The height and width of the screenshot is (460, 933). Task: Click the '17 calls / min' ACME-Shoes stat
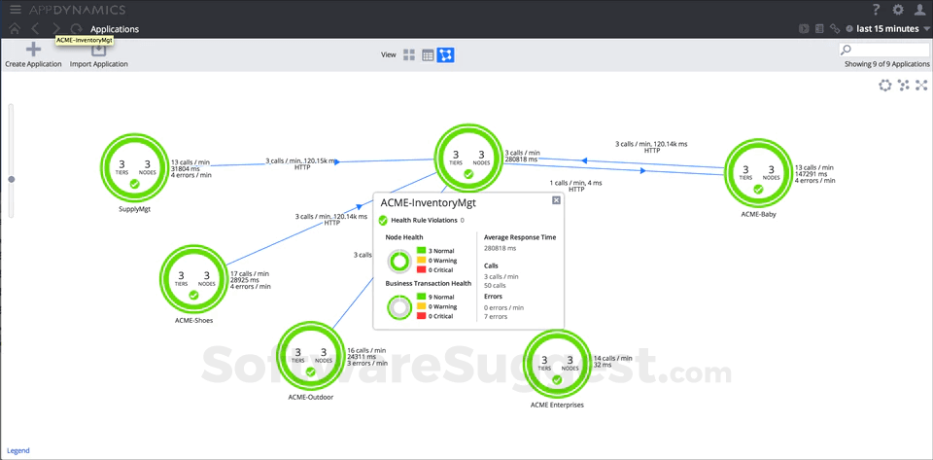(x=250, y=273)
